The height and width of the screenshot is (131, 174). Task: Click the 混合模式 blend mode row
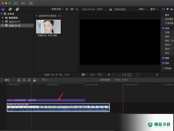[168, 19]
